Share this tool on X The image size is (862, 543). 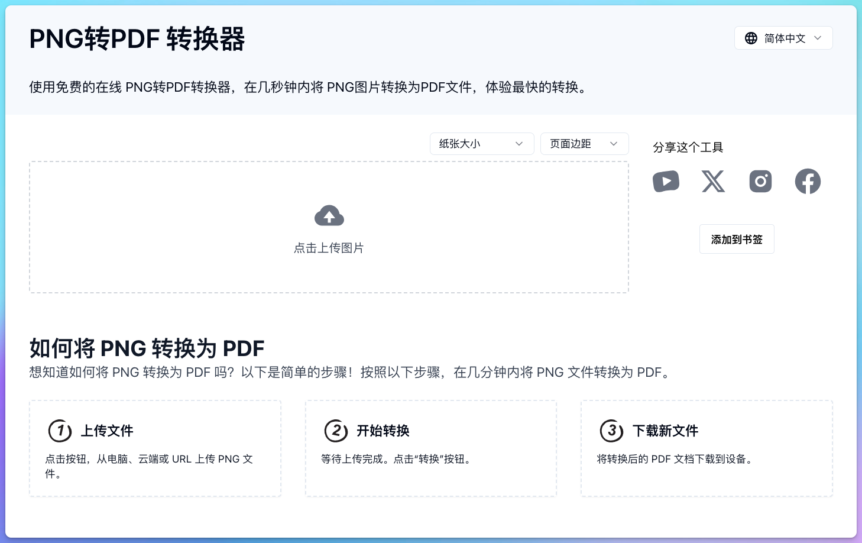pos(714,182)
